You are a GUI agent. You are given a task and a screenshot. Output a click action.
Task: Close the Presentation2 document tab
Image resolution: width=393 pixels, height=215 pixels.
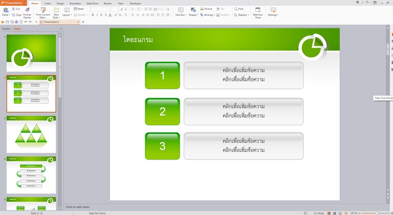pyautogui.click(x=78, y=22)
